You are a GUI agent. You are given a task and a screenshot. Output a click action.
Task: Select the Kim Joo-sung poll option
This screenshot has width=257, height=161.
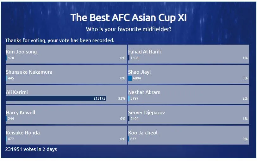pyautogui.click(x=66, y=54)
